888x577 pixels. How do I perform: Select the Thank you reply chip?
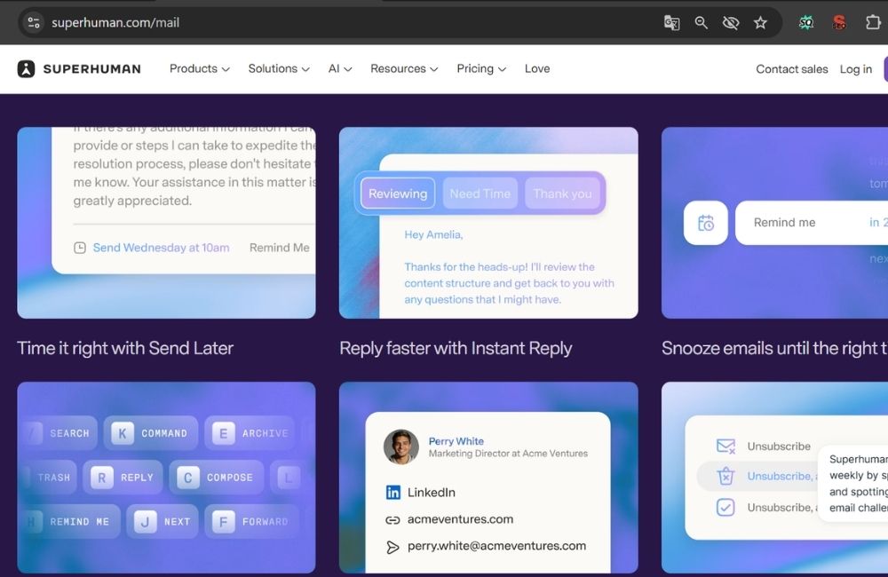562,194
